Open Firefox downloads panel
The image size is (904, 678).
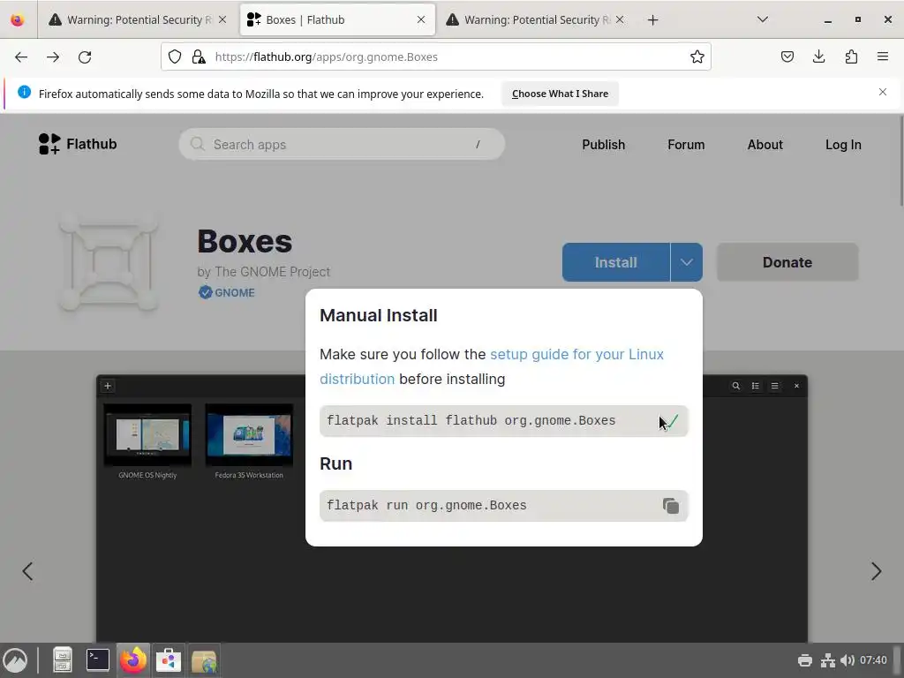(818, 56)
